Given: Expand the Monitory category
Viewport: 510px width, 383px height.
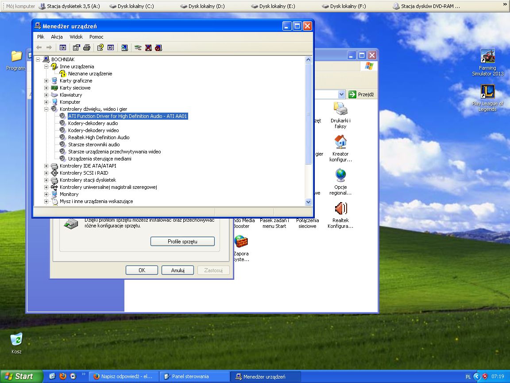Looking at the screenshot, I should (x=46, y=194).
